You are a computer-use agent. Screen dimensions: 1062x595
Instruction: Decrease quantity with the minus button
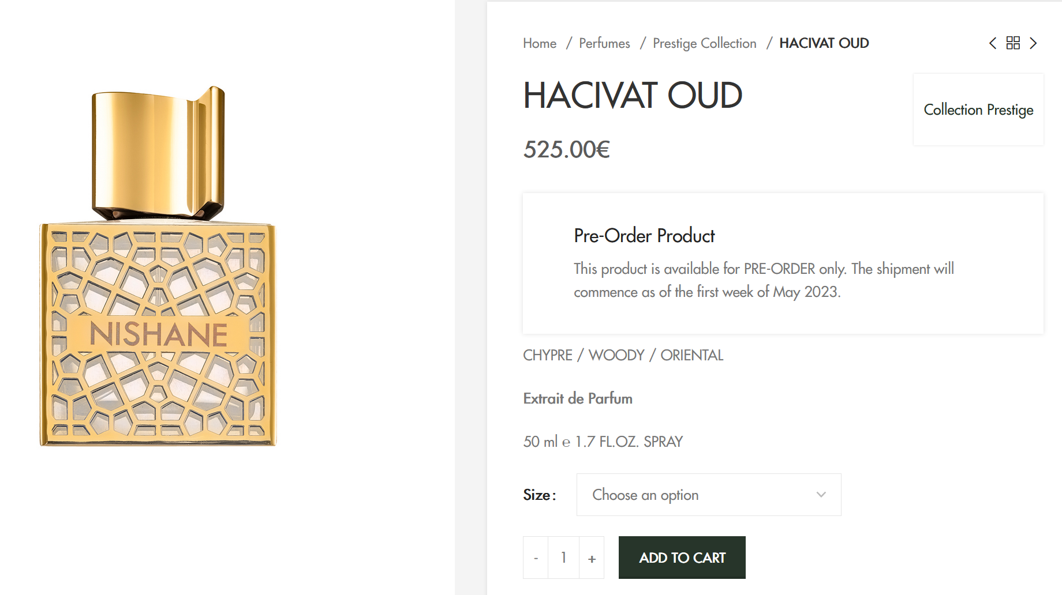pos(536,558)
